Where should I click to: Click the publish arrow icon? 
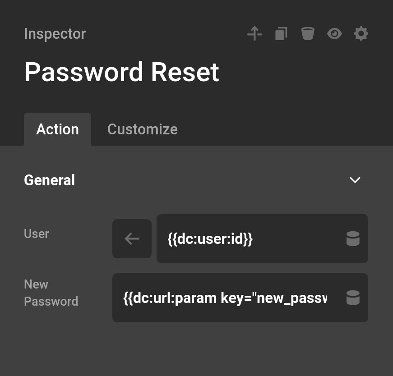click(254, 33)
